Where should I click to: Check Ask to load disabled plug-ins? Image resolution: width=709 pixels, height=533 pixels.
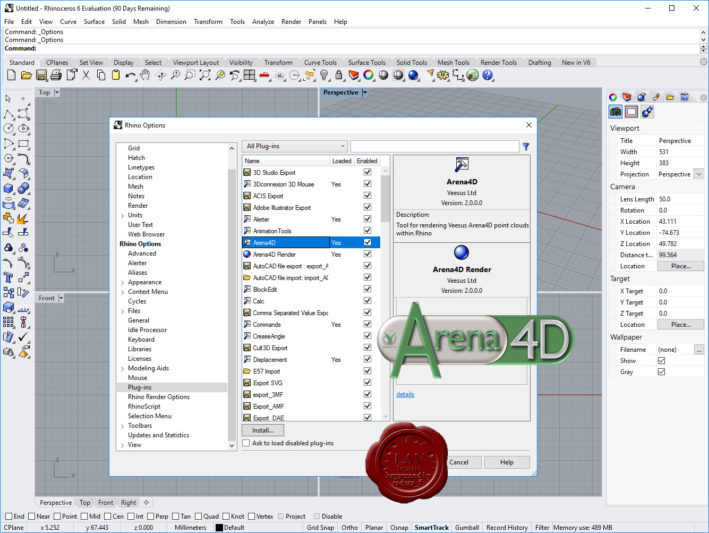pyautogui.click(x=246, y=443)
